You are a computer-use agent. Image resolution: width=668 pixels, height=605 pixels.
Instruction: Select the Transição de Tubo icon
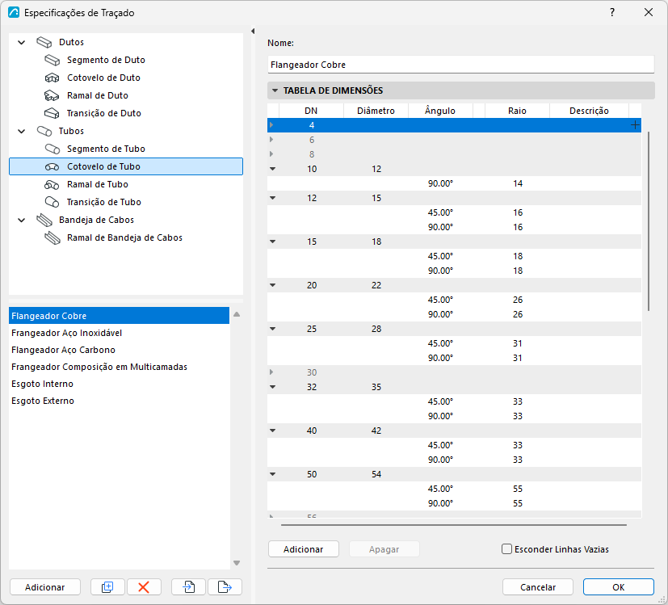click(x=53, y=202)
